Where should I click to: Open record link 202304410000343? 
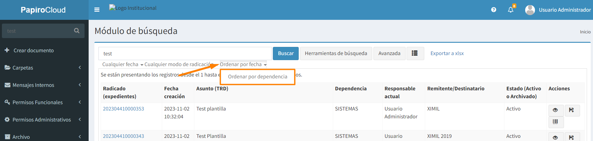(123, 136)
